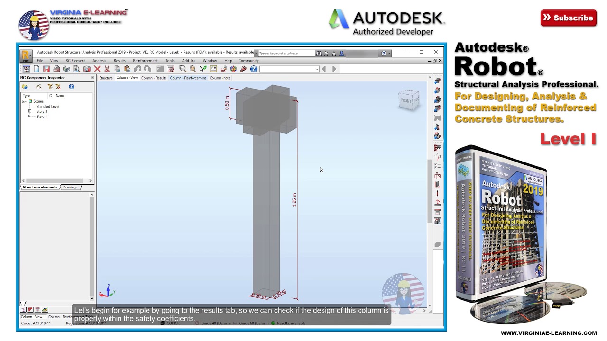Click the sign-in user icon in title bar

[341, 54]
